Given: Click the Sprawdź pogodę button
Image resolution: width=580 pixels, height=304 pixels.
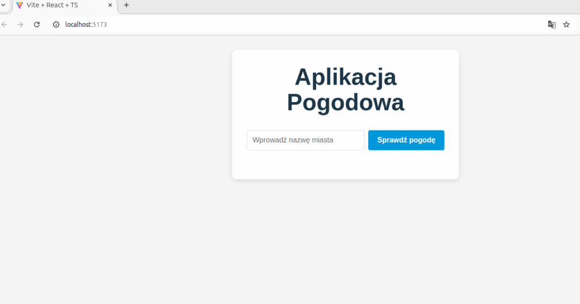Looking at the screenshot, I should [406, 140].
